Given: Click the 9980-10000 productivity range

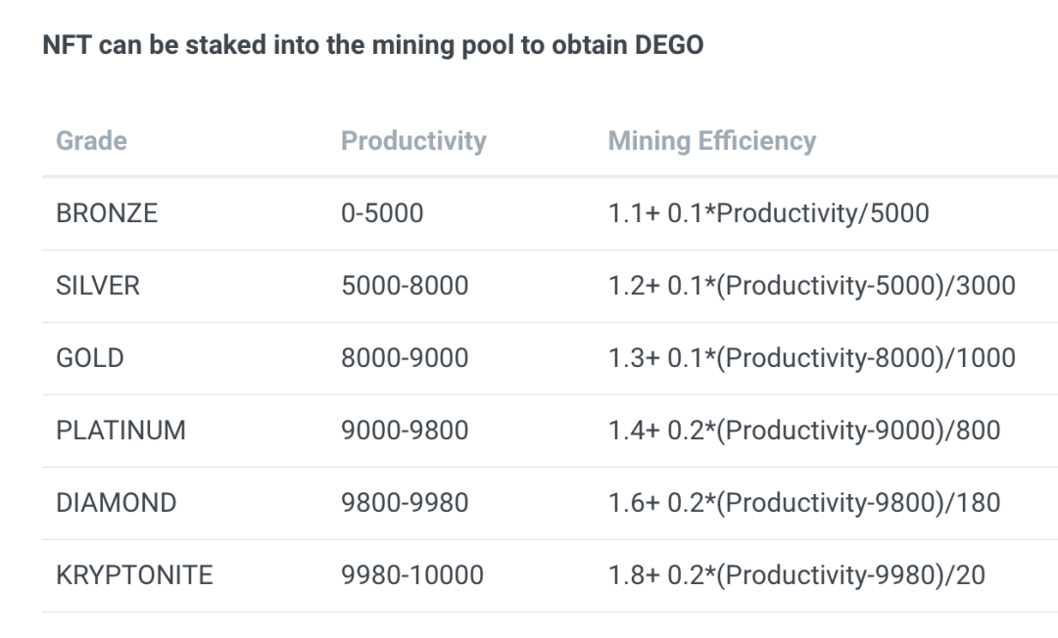Looking at the screenshot, I should 412,575.
